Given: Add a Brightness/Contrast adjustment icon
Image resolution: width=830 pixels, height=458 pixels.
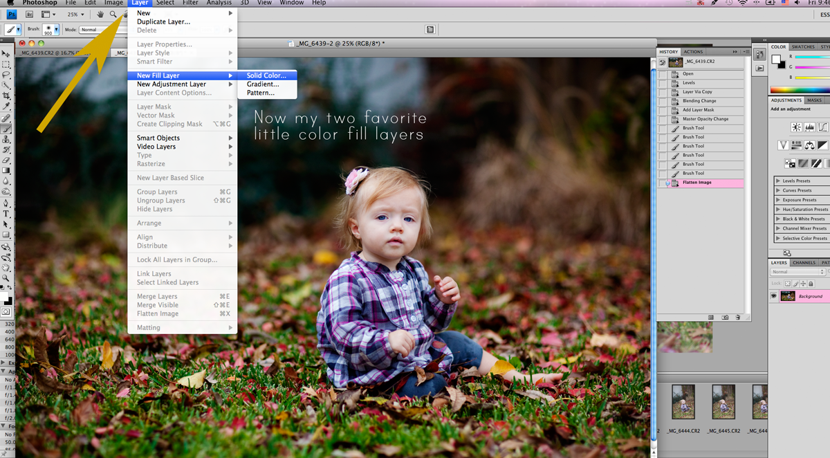Looking at the screenshot, I should pyautogui.click(x=797, y=127).
